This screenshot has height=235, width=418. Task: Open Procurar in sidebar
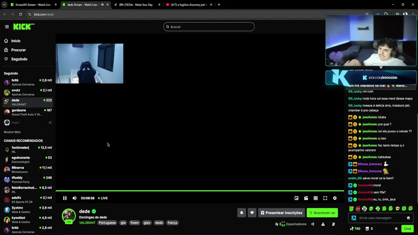click(x=18, y=50)
